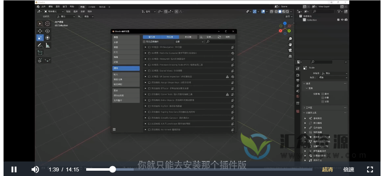Enable the Precision Drawing Tools add-on checkbox
383x176 pixels.
(149, 65)
